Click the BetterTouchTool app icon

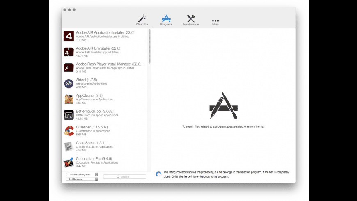click(69, 115)
